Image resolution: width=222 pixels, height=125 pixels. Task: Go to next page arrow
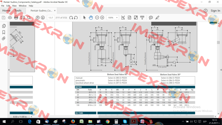point(43,17)
